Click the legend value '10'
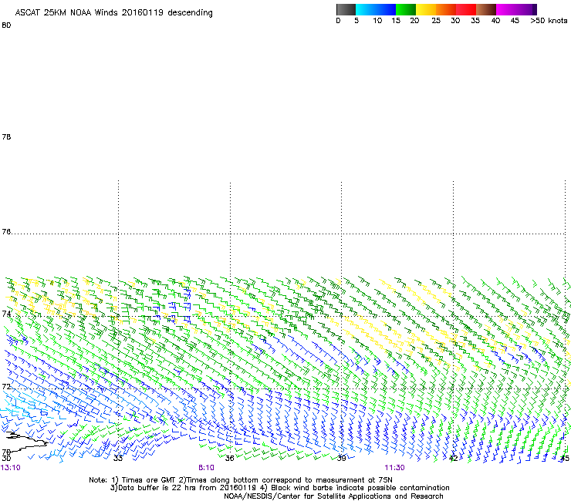This screenshot has height=501, width=571. pos(377,21)
